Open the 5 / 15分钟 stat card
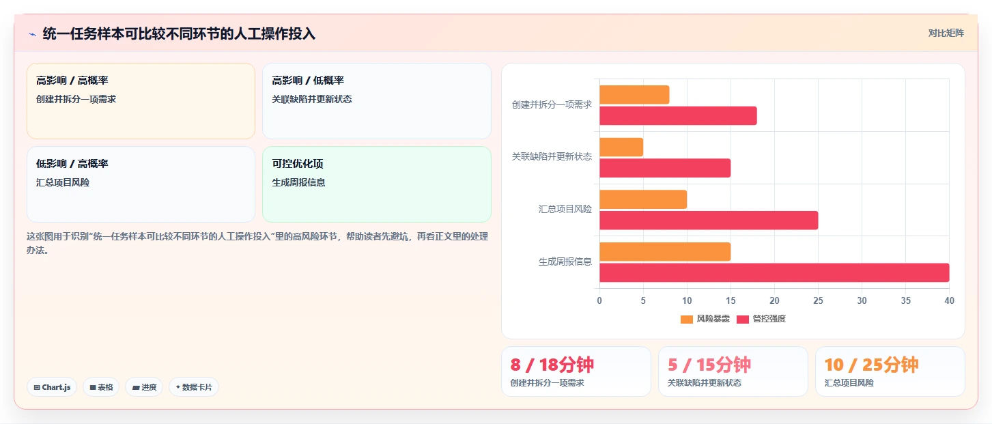Screen dimensions: 992x424 (x=733, y=371)
